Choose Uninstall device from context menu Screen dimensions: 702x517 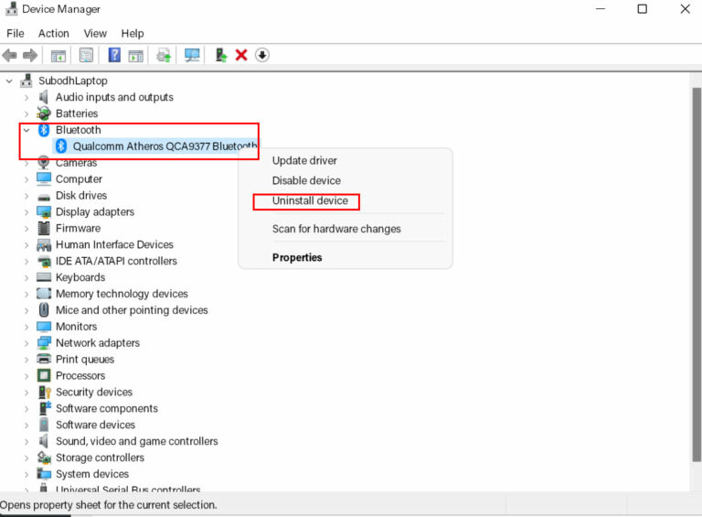(310, 200)
